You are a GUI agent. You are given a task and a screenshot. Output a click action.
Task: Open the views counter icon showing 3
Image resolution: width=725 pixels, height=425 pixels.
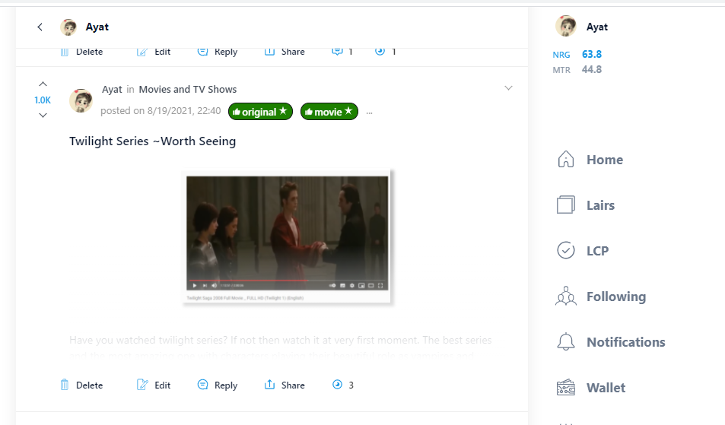(x=338, y=385)
